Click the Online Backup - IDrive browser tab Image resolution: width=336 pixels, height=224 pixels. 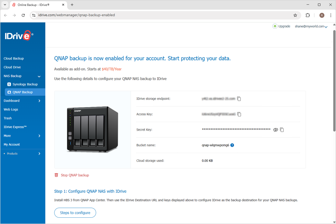click(38, 5)
